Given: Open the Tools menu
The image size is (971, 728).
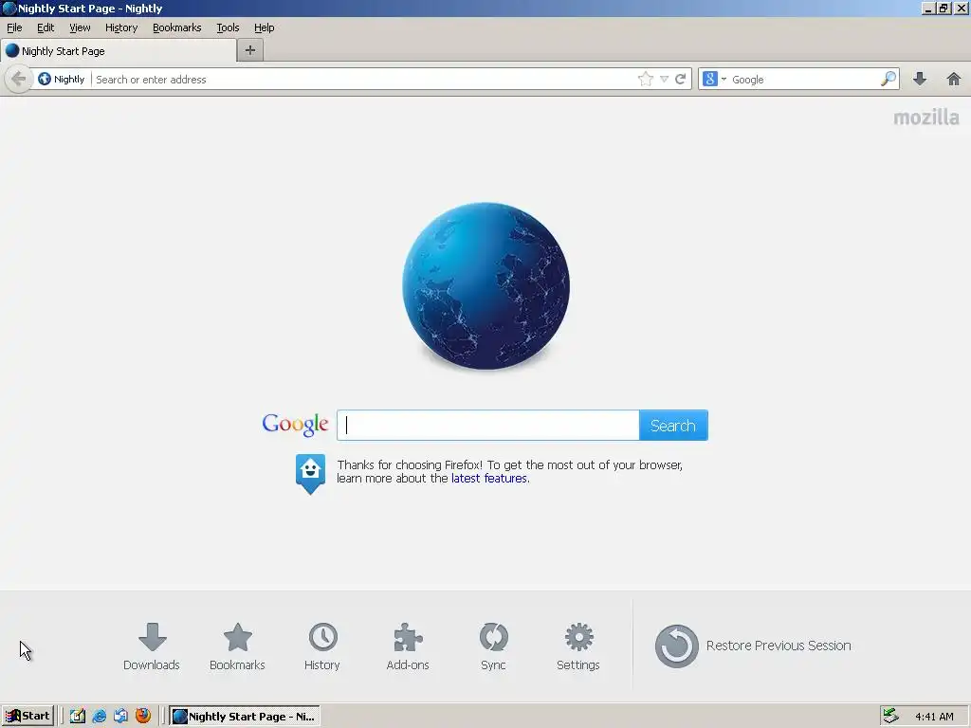Looking at the screenshot, I should 228,27.
